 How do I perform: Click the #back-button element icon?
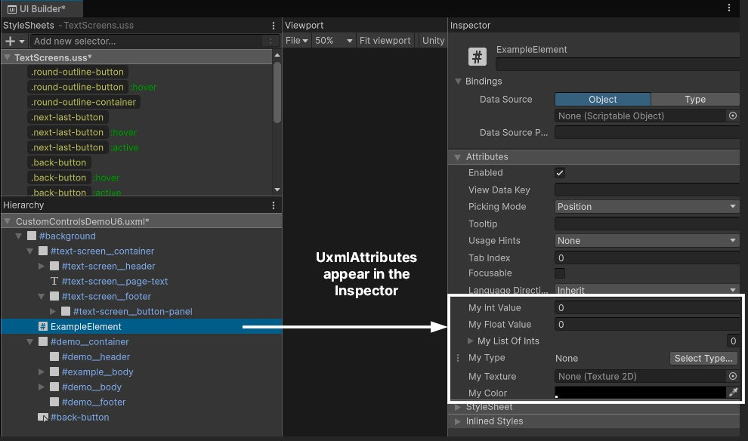click(43, 417)
